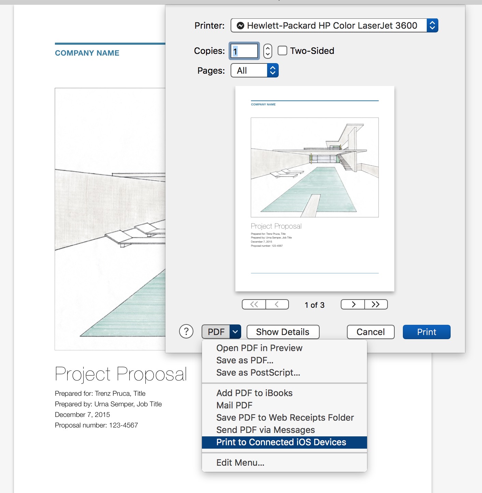Click the previous-page arrow under the preview
Image resolution: width=482 pixels, height=493 pixels.
[x=277, y=304]
